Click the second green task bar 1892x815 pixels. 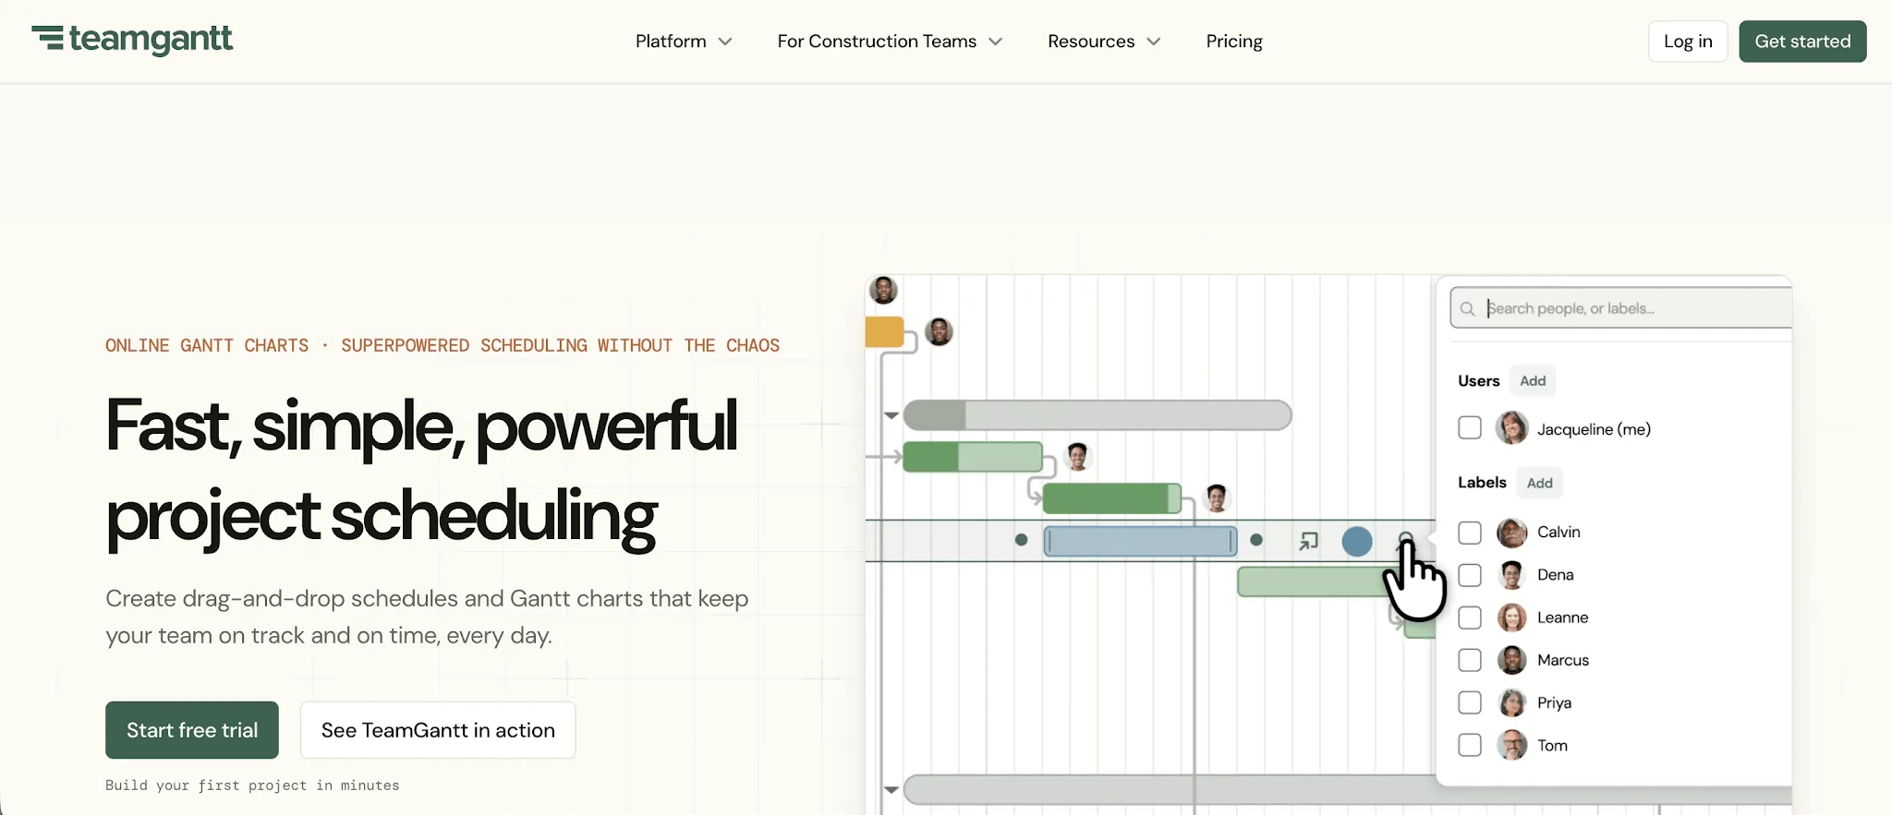tap(1111, 498)
